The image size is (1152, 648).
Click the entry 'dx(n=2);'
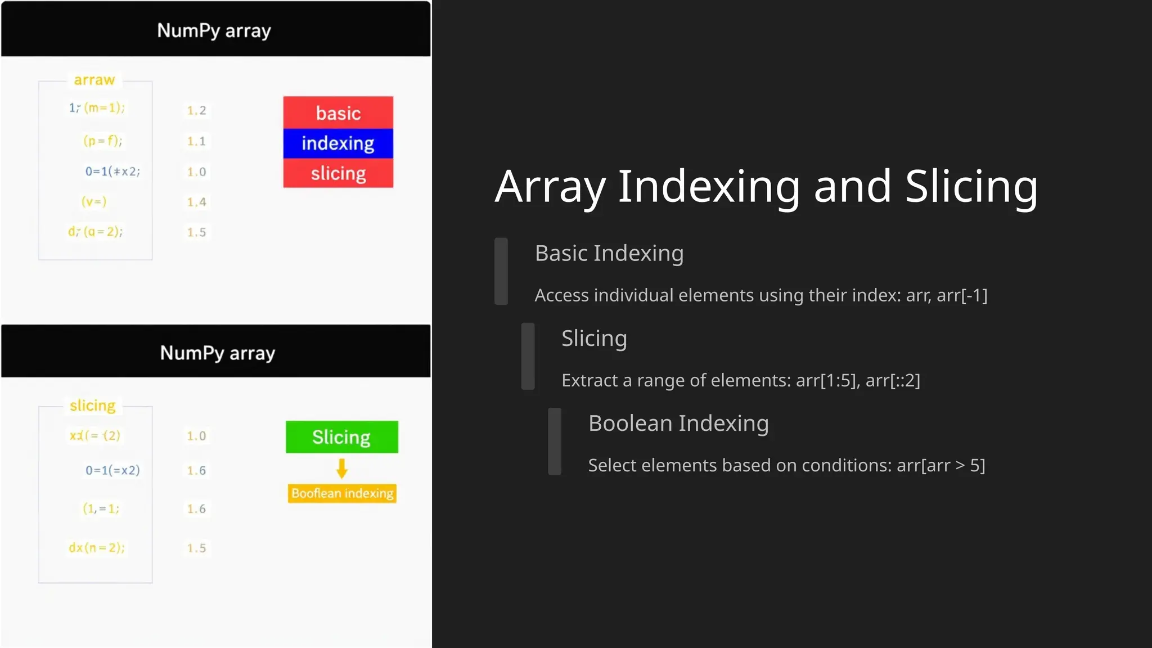point(97,548)
